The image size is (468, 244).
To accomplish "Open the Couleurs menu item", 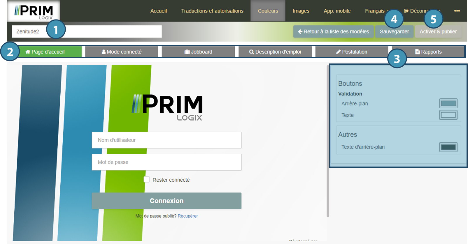I will coord(268,11).
